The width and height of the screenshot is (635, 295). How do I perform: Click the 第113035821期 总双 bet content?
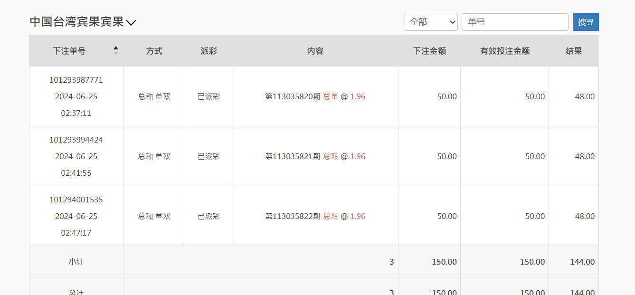click(x=315, y=156)
